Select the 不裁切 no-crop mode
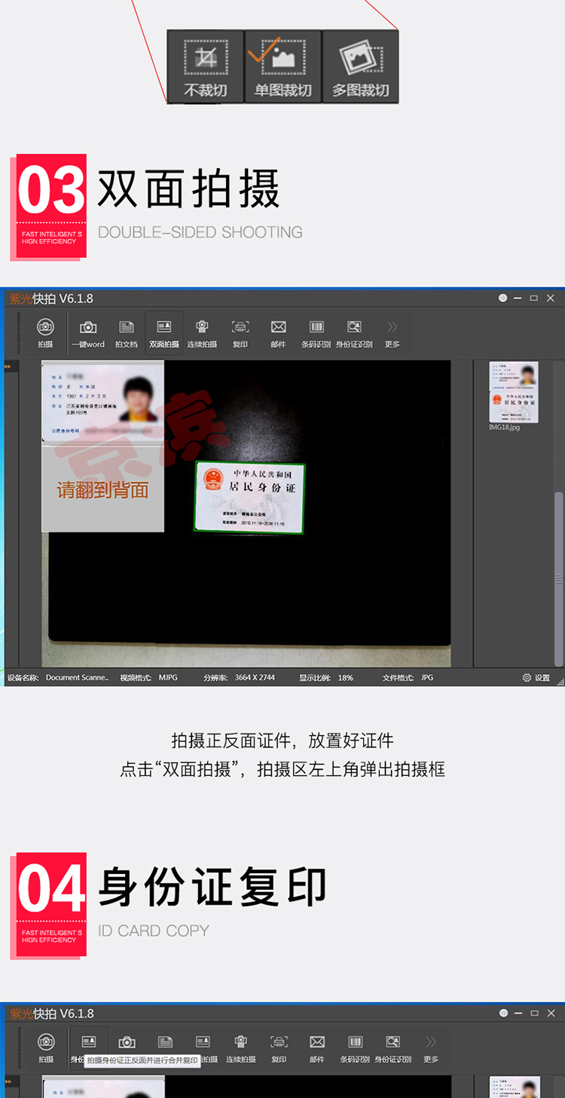 point(206,66)
